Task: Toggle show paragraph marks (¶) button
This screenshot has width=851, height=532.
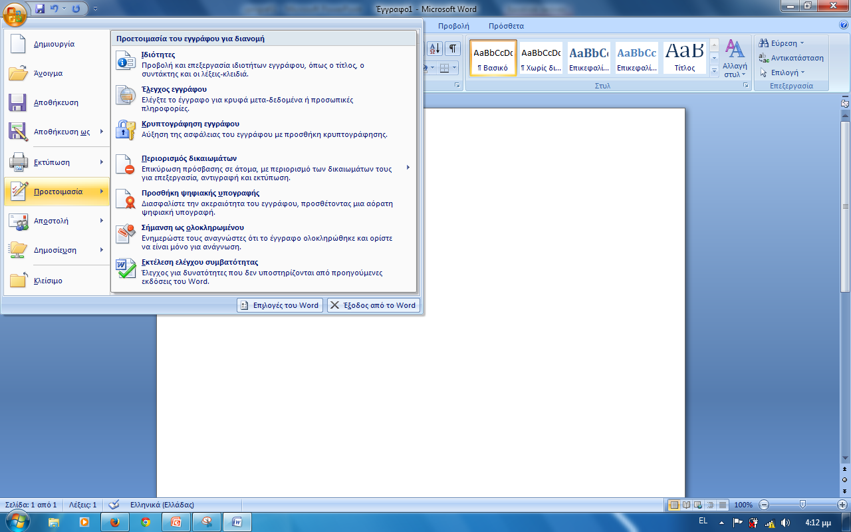Action: [x=453, y=49]
